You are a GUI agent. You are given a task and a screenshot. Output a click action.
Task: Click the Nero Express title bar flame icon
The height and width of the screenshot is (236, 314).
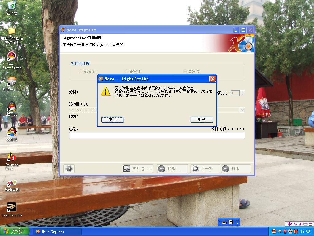(x=63, y=30)
